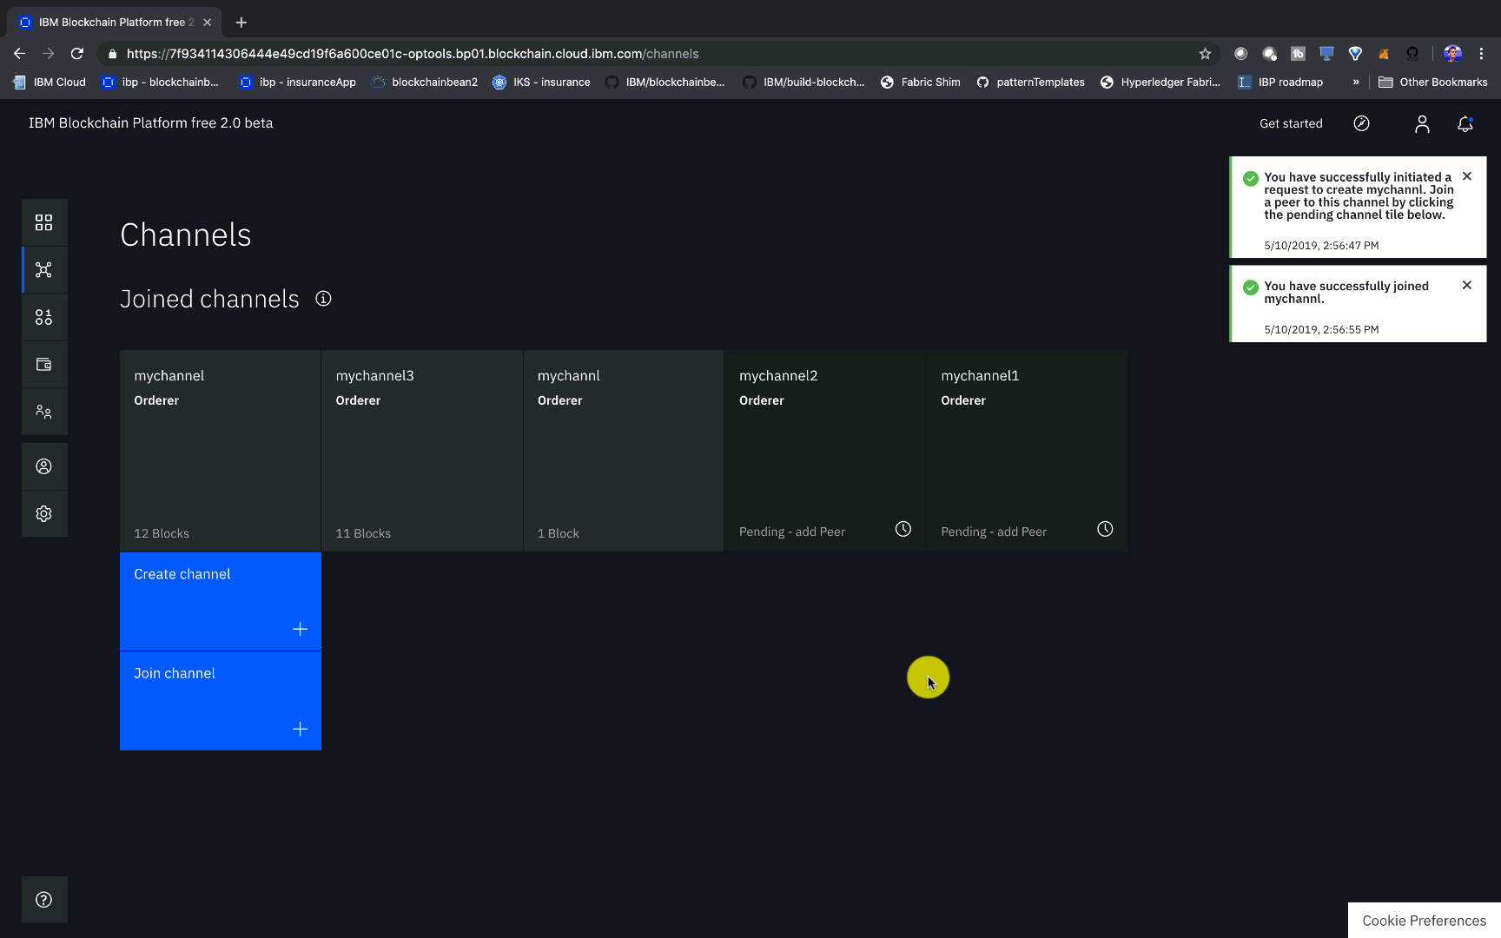Open the smart contracts sidebar icon

point(43,317)
